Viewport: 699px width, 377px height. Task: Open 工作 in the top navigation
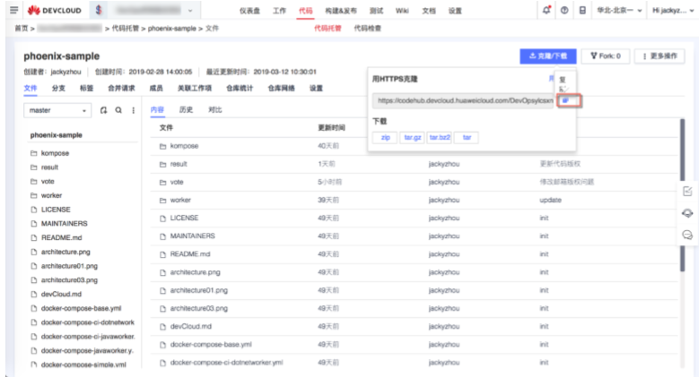click(279, 11)
